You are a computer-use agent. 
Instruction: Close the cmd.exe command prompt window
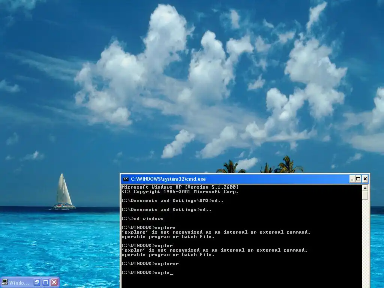[x=365, y=179]
